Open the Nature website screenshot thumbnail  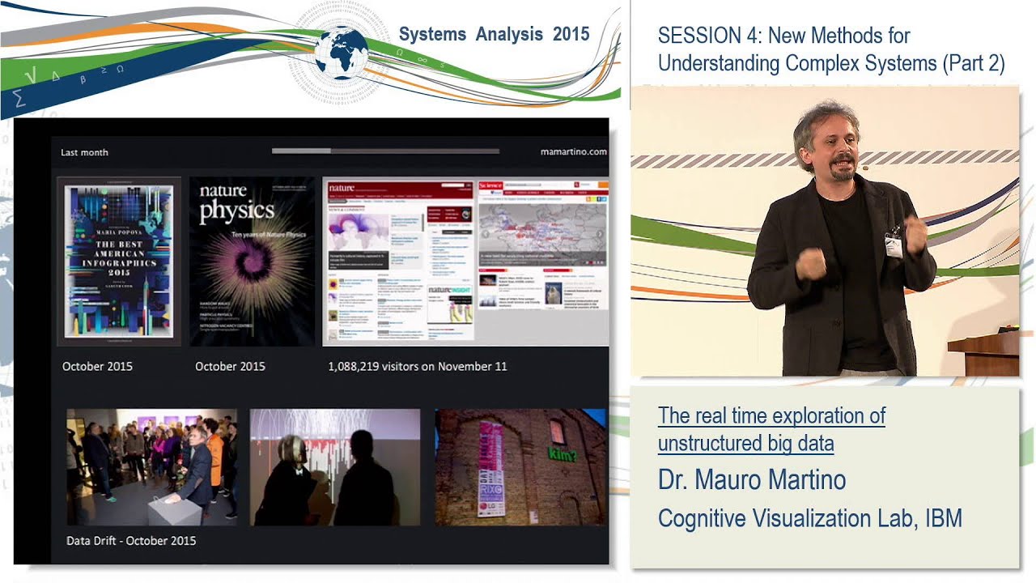[x=399, y=262]
